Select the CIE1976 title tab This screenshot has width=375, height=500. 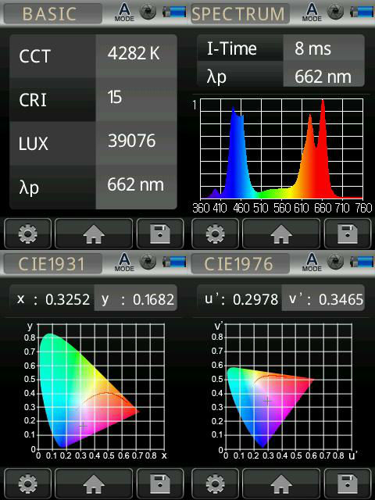click(241, 264)
